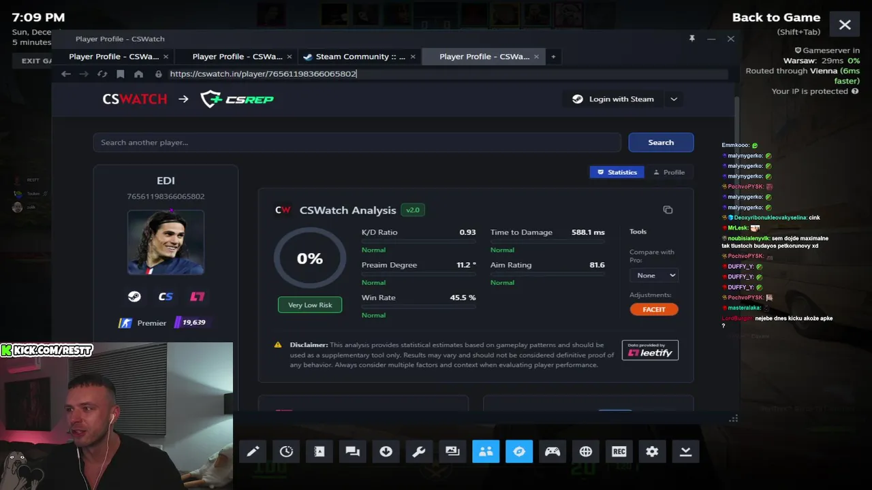Viewport: 872px width, 490px height.
Task: Open a new browser tab with the plus
Action: coord(553,56)
